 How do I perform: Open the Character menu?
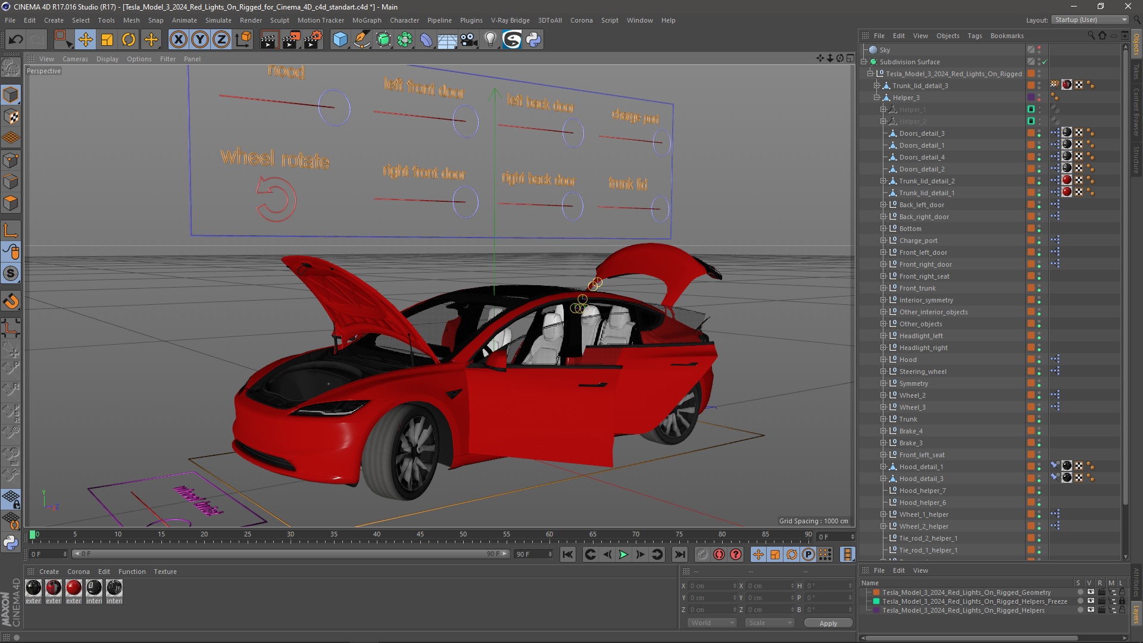404,20
